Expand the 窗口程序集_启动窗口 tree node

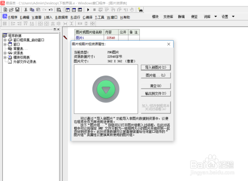(5, 40)
